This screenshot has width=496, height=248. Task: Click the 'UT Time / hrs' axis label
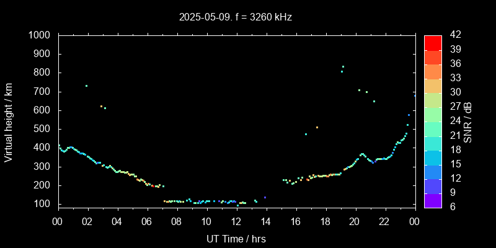pyautogui.click(x=236, y=238)
